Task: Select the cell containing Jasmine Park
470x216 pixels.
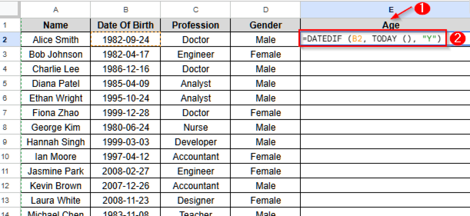Action: [x=55, y=171]
